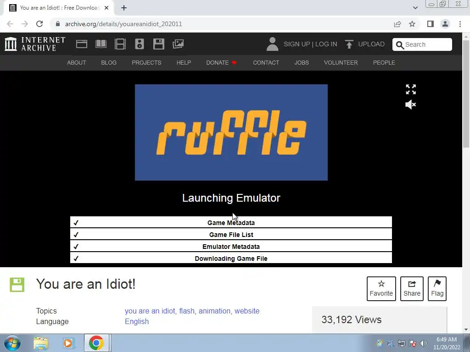Open the Windows Start menu

tap(12, 343)
